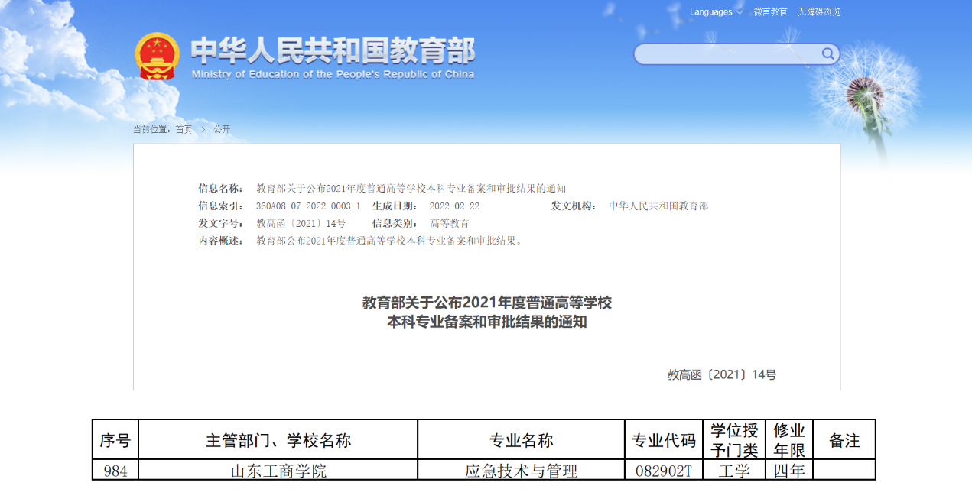
Task: Click 主管部门、学校名称 column header
Action: pyautogui.click(x=278, y=440)
